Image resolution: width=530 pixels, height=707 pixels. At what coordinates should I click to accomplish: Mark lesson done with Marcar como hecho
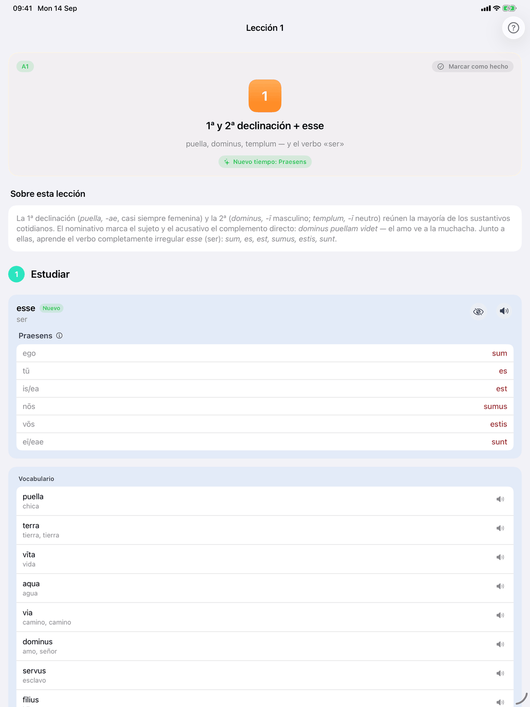[472, 66]
